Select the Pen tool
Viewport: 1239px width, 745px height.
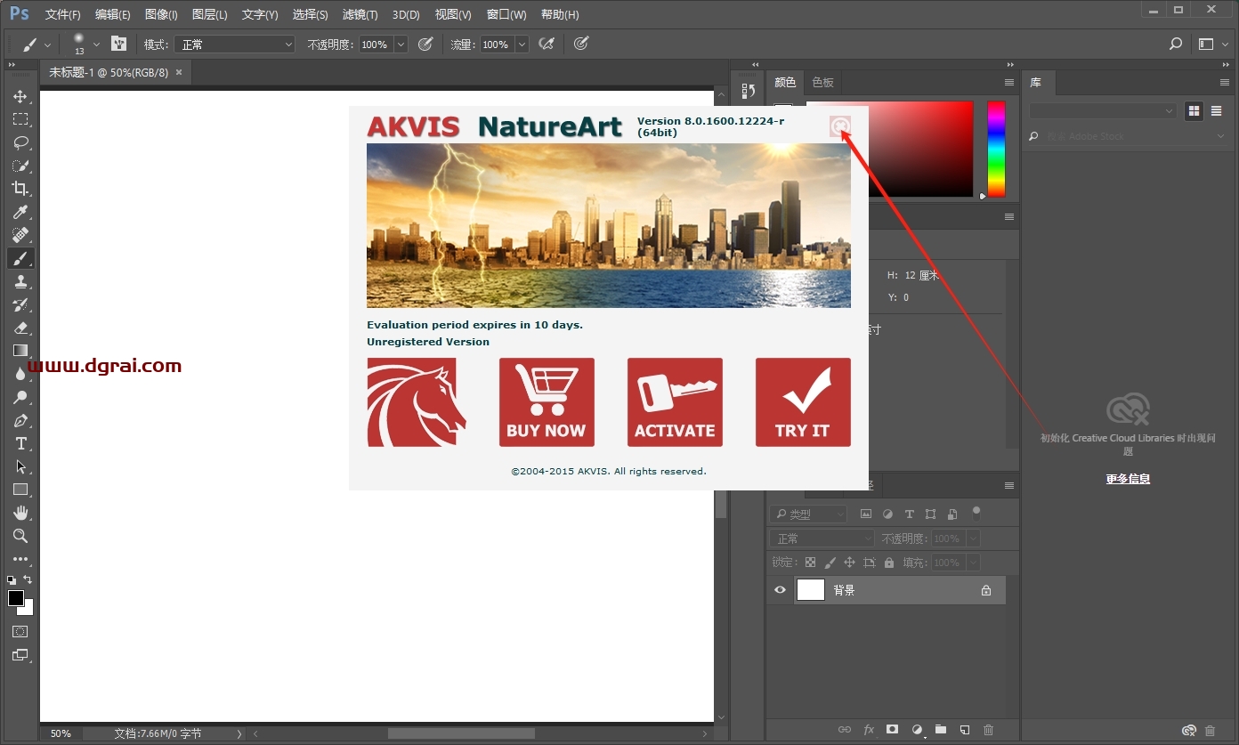[x=20, y=420]
